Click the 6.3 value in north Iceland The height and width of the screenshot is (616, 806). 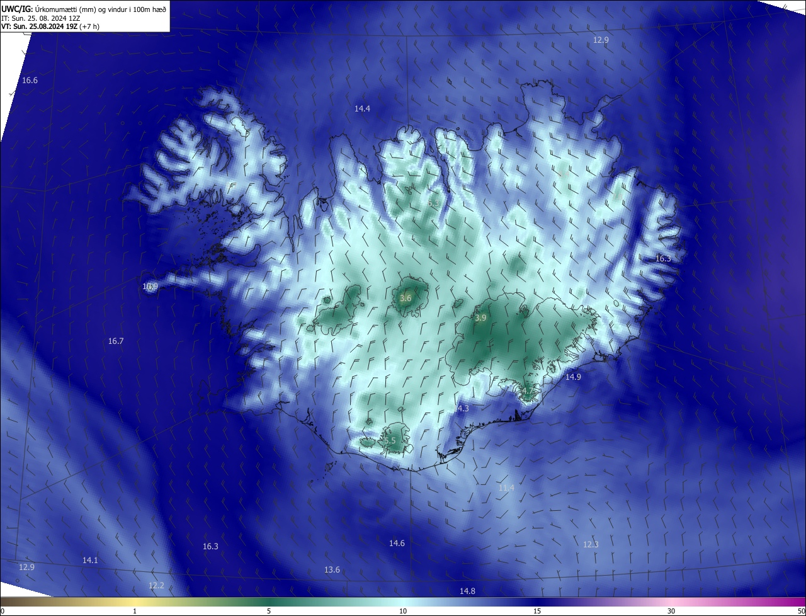pos(433,204)
